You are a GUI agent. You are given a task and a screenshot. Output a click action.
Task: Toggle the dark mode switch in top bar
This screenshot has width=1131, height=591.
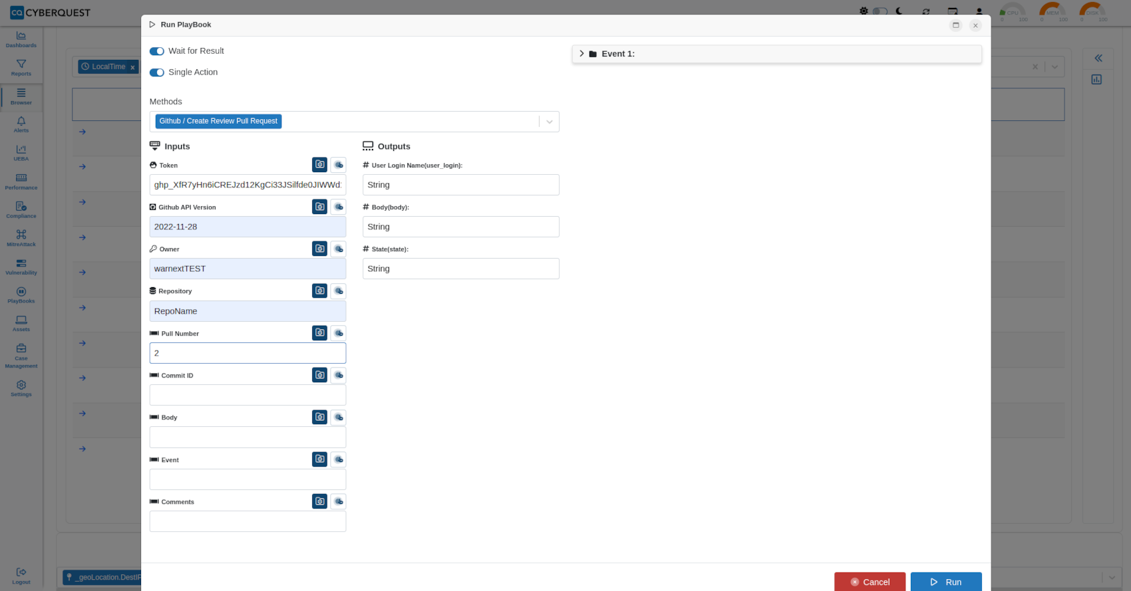point(880,11)
